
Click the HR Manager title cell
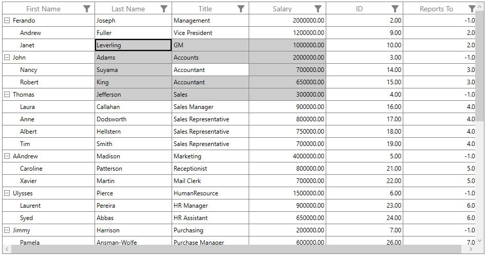click(210, 205)
